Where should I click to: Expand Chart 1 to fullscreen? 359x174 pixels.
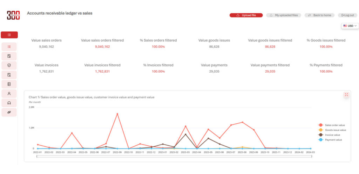[346, 95]
